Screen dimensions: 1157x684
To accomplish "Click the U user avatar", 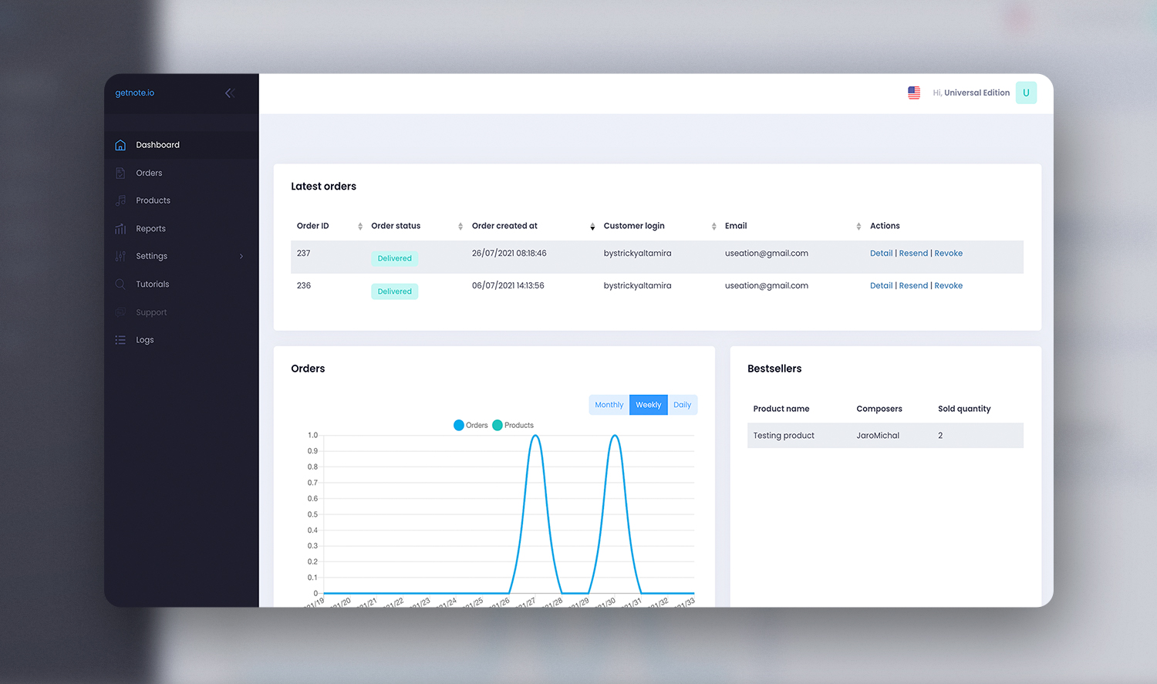I will 1026,93.
